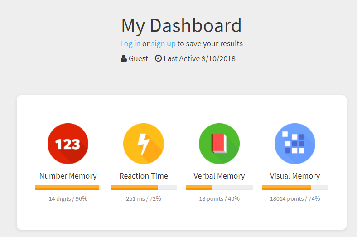
Task: Click the Number Memory progress bar
Action: 68,188
